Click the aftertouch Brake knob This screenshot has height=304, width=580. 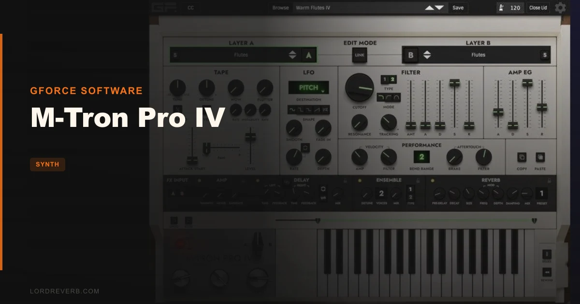[454, 157]
